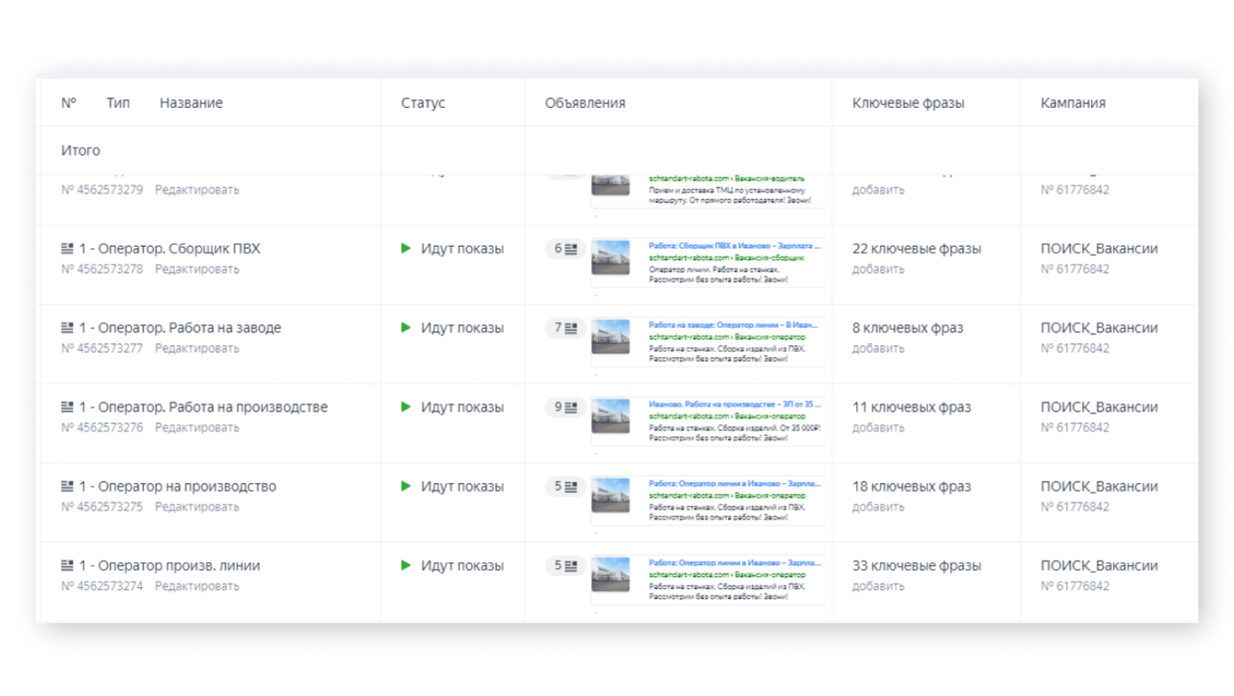Open the 6 ads count badge

click(x=565, y=249)
